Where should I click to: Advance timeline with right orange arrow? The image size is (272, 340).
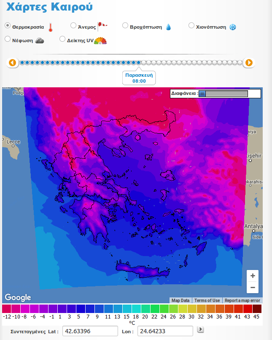click(x=249, y=63)
